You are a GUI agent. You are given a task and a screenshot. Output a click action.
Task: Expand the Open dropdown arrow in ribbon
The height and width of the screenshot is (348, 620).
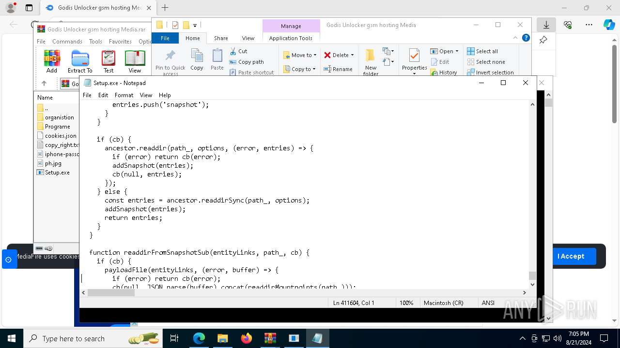[x=456, y=51]
